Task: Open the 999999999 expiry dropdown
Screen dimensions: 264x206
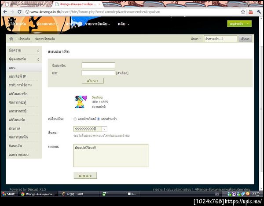Action: point(104,129)
